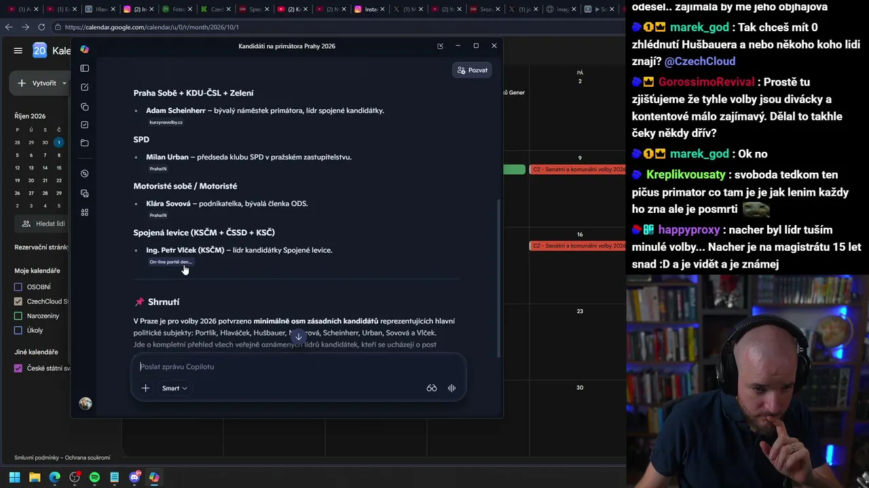The image size is (869, 488).
Task: Activate Copilot Vision glasses icon
Action: (x=431, y=388)
